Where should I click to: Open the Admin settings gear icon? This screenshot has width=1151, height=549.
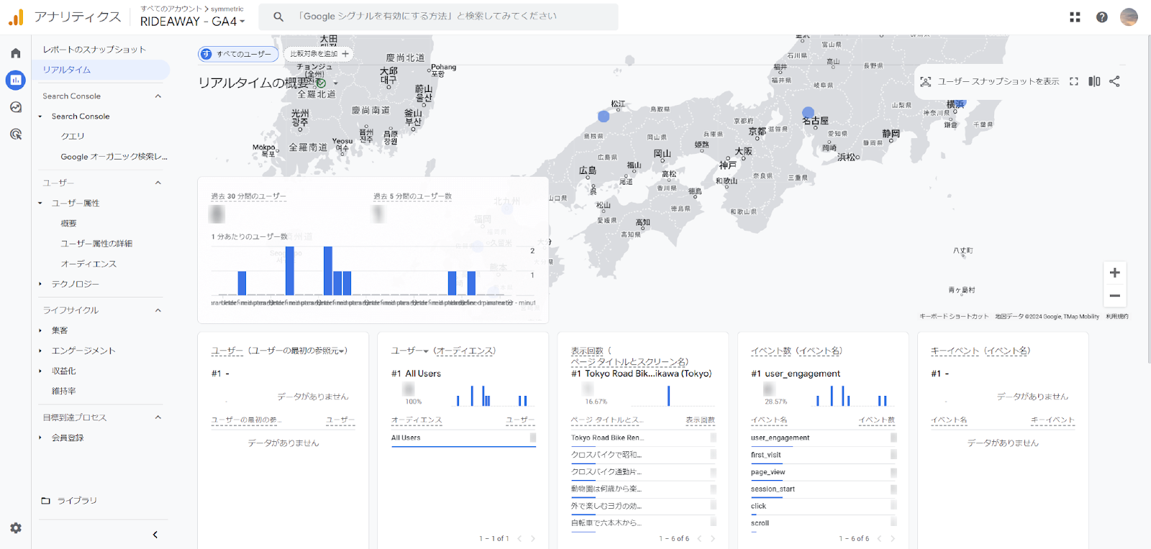[16, 528]
